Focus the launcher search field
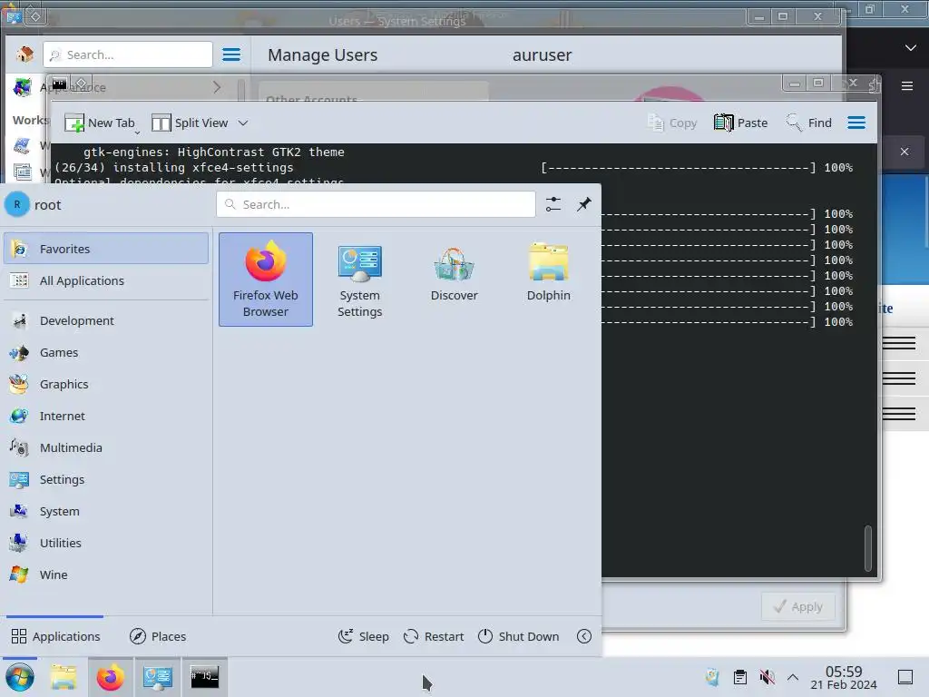The width and height of the screenshot is (929, 697). click(x=376, y=204)
